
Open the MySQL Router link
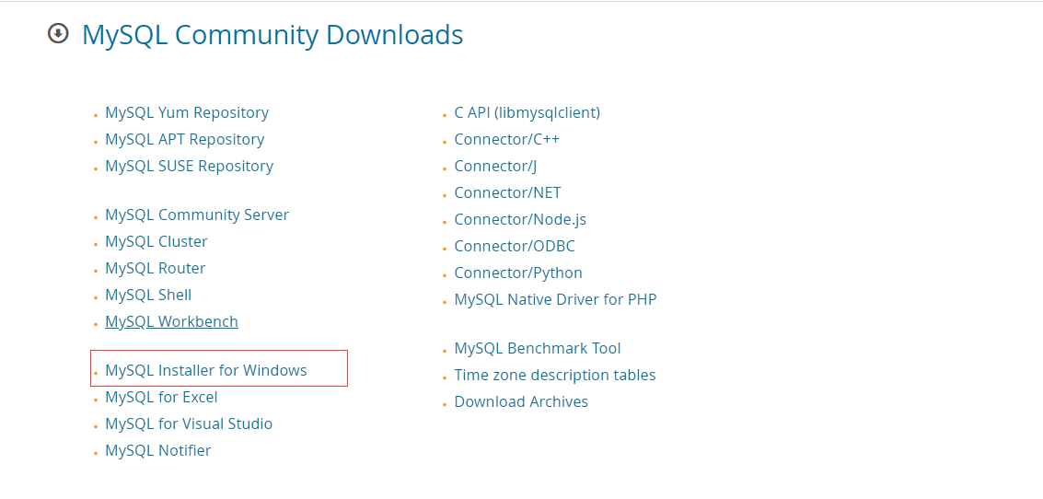[155, 269]
